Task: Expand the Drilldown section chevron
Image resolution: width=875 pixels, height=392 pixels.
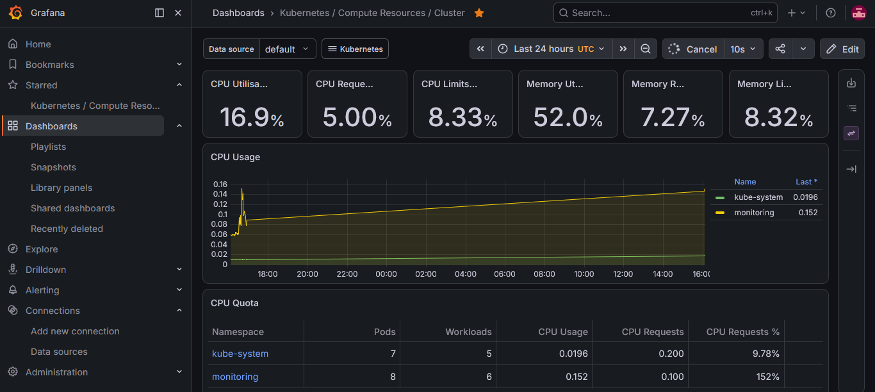Action: click(x=179, y=270)
